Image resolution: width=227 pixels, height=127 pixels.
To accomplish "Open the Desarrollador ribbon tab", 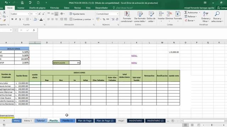I will (101, 8).
